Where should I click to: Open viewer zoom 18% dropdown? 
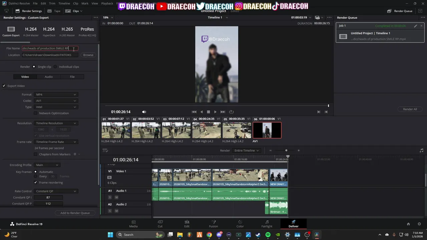coord(108,17)
